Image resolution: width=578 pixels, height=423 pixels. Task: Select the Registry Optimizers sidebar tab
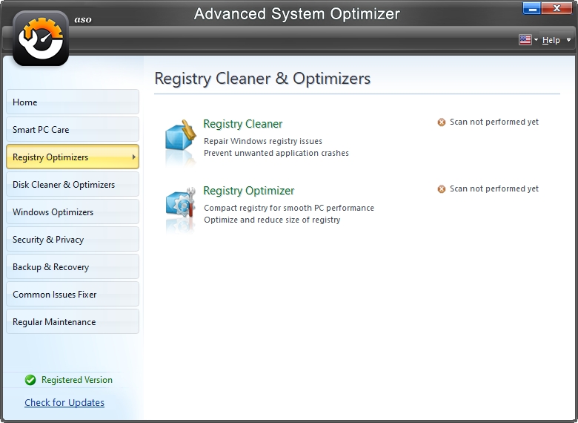[73, 157]
